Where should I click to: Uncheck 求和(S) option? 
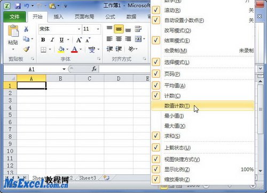pyautogui.click(x=156, y=136)
